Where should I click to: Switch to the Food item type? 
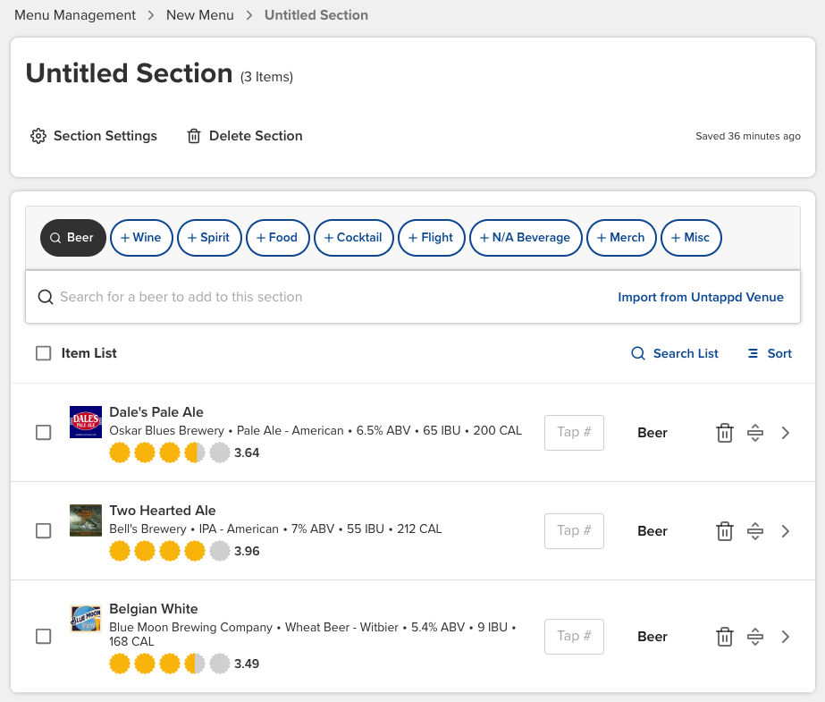point(278,238)
